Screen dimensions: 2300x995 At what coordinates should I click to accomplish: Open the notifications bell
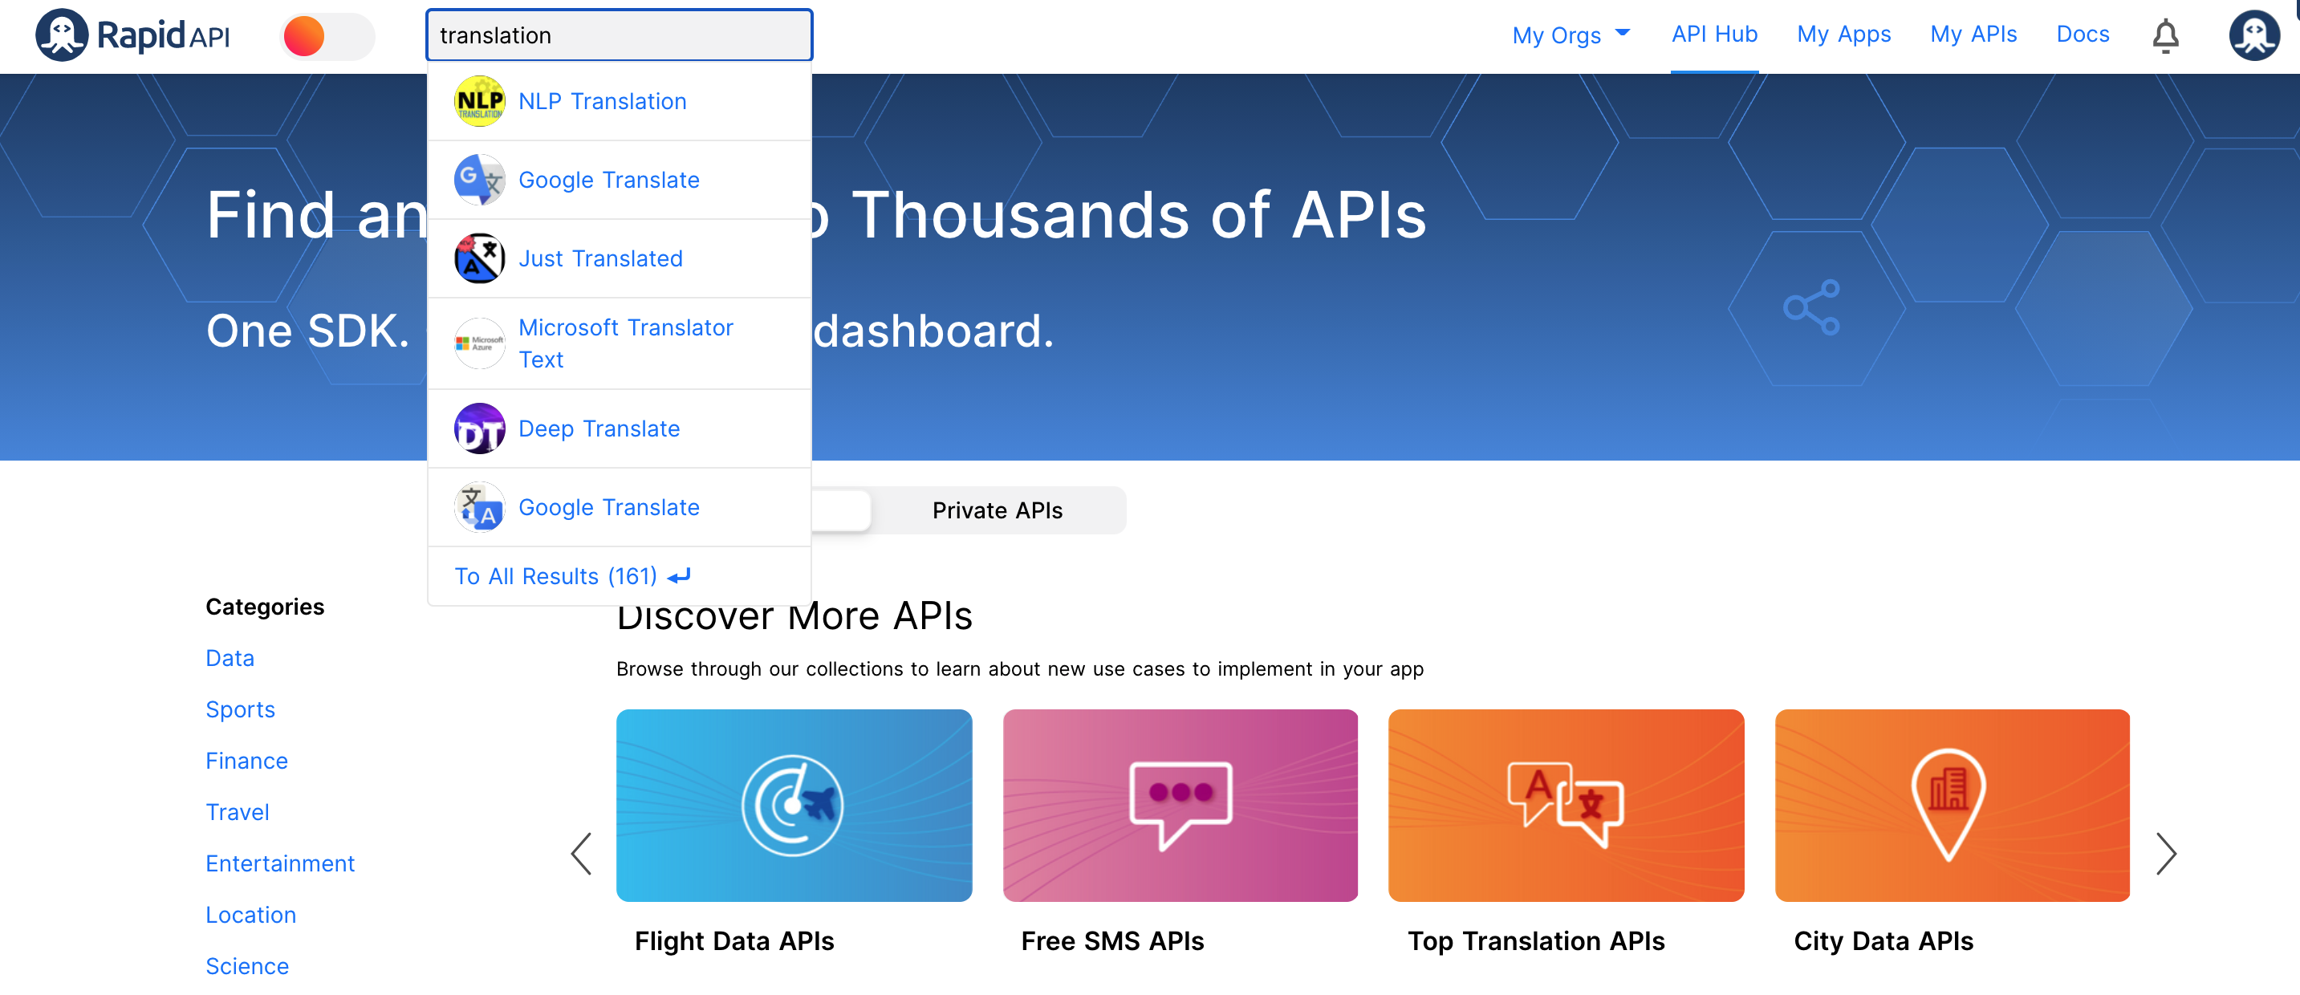pyautogui.click(x=2164, y=35)
